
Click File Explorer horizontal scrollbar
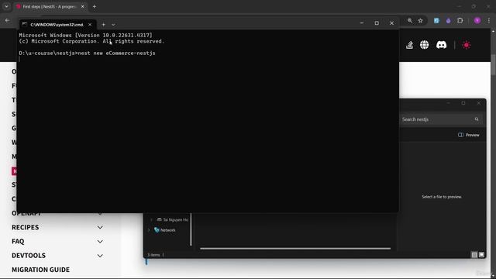pos(295,249)
